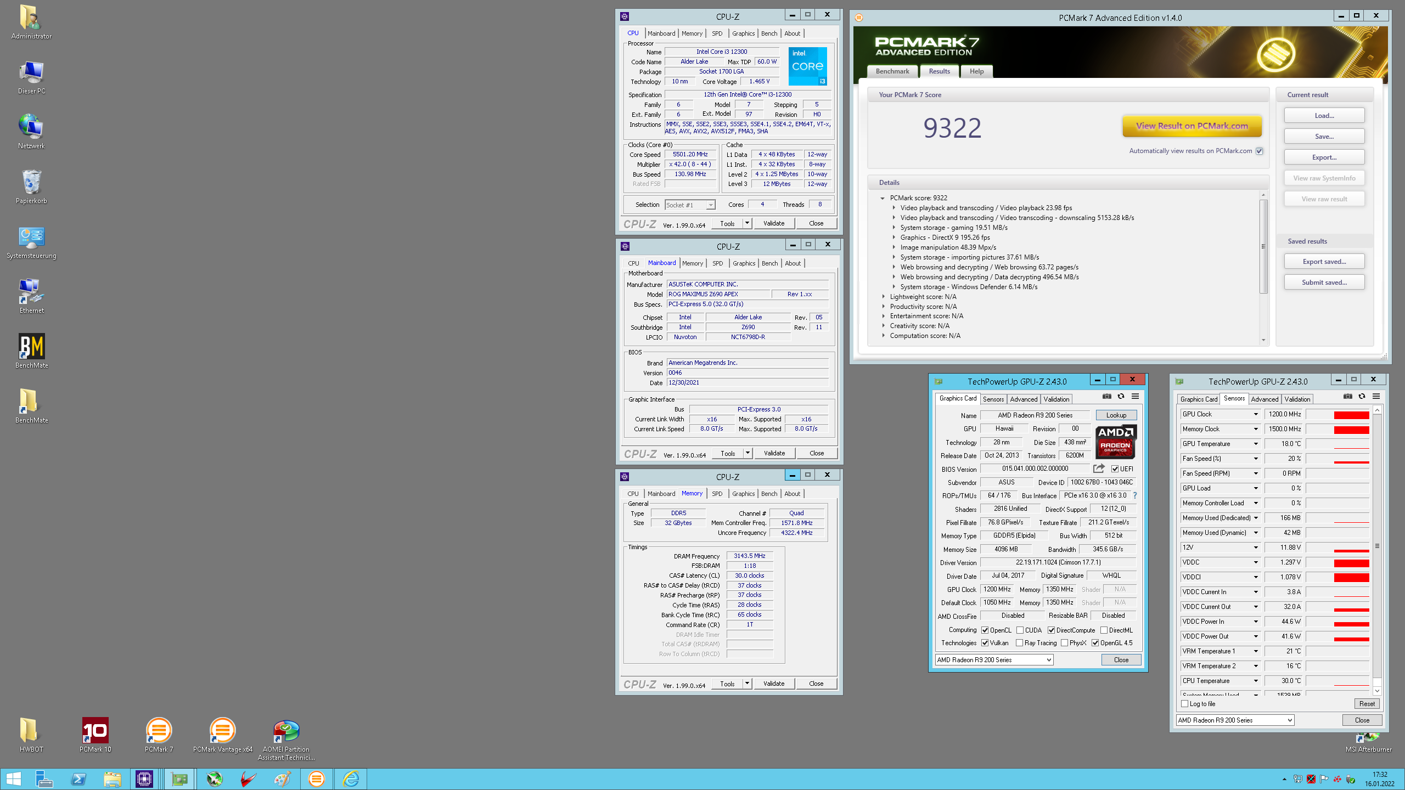Click GPU-Z icon in taskbar
The height and width of the screenshot is (790, 1405).
[x=179, y=778]
